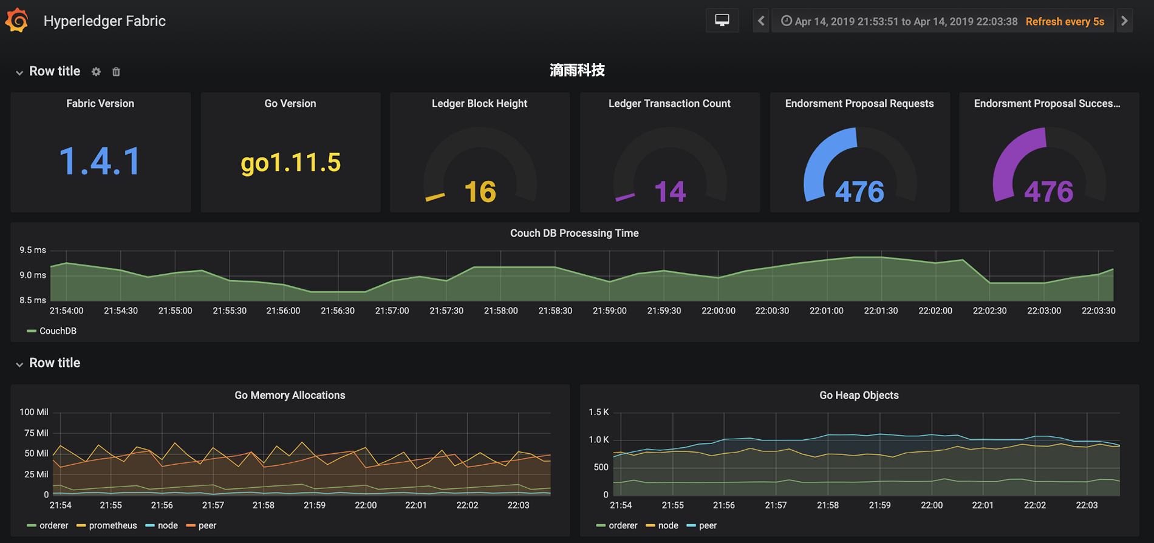Shift time range back with left arrow
The image size is (1154, 543).
point(761,21)
